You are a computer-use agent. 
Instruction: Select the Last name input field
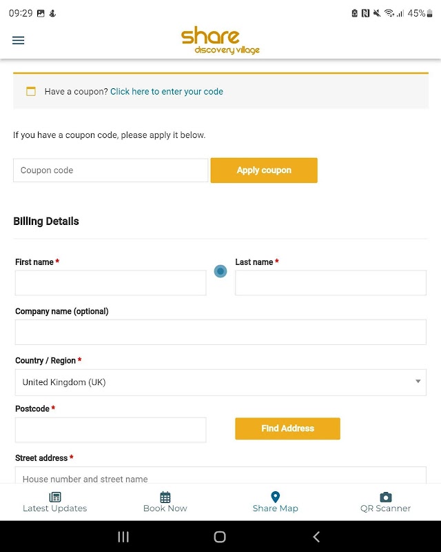(x=331, y=283)
